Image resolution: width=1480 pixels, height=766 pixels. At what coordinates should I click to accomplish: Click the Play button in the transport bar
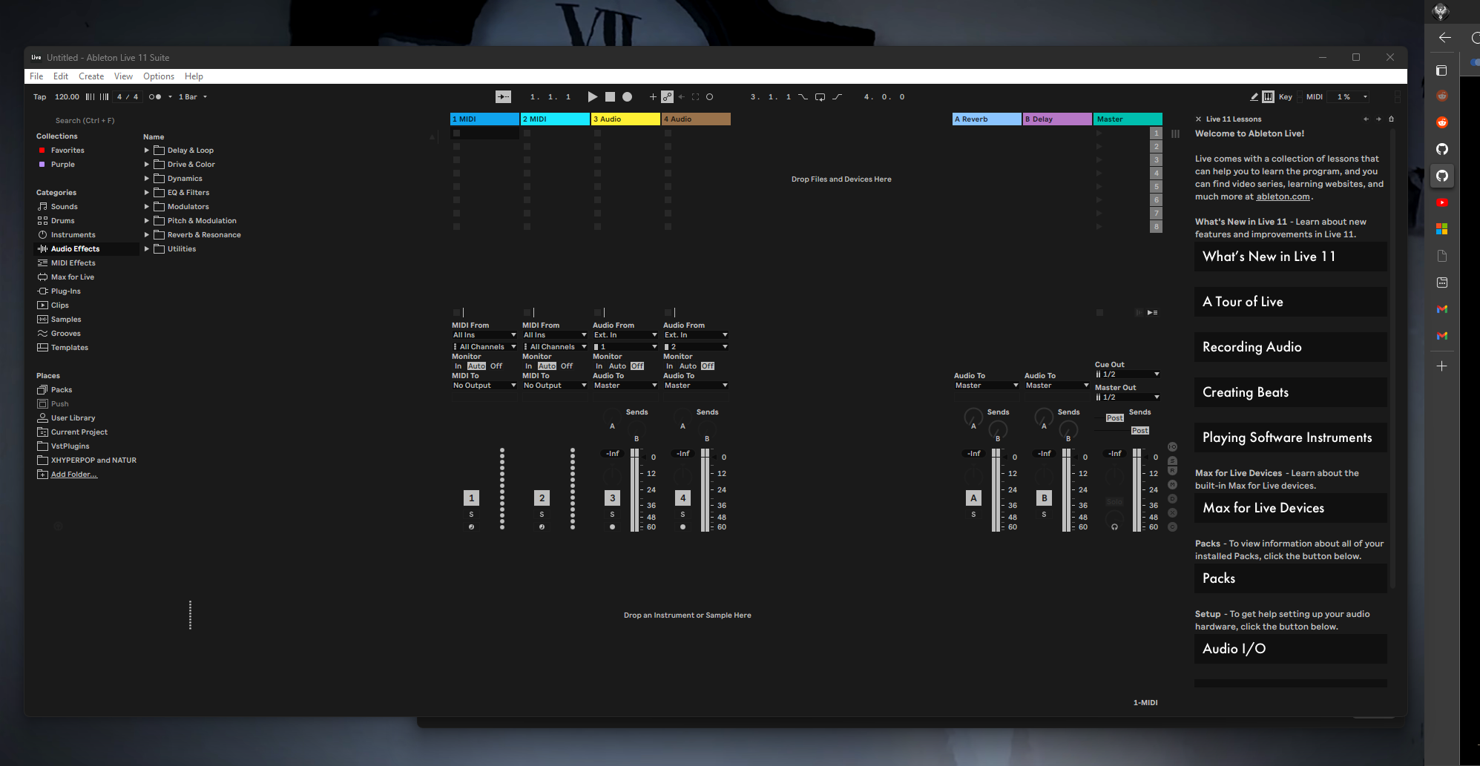pos(592,96)
